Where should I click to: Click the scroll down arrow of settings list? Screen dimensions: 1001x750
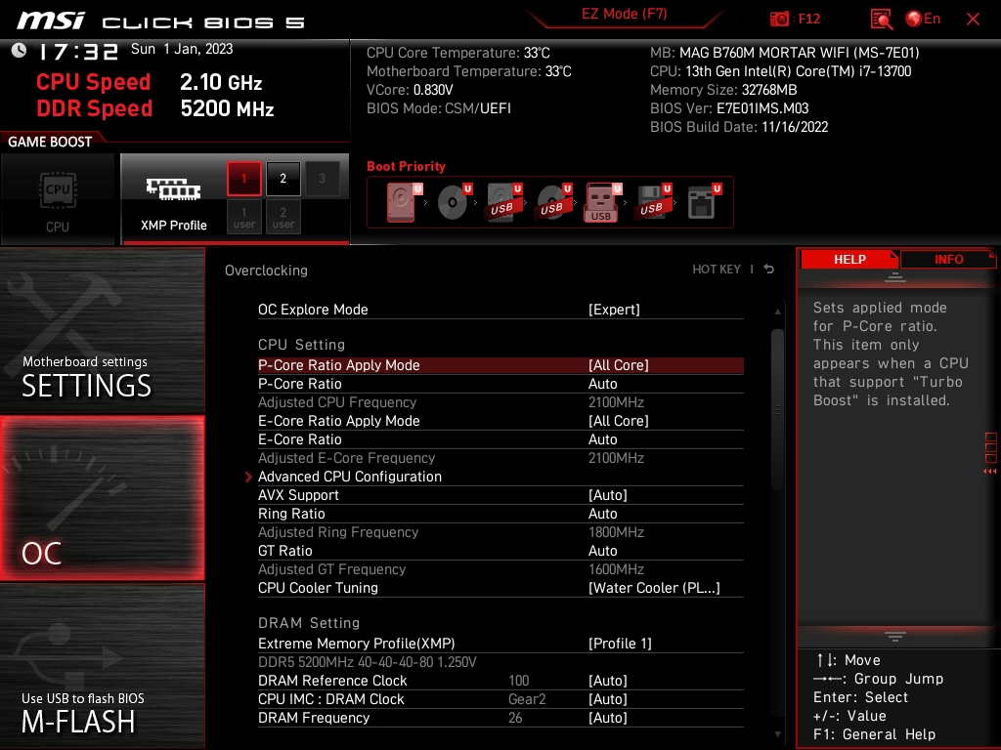(x=777, y=734)
